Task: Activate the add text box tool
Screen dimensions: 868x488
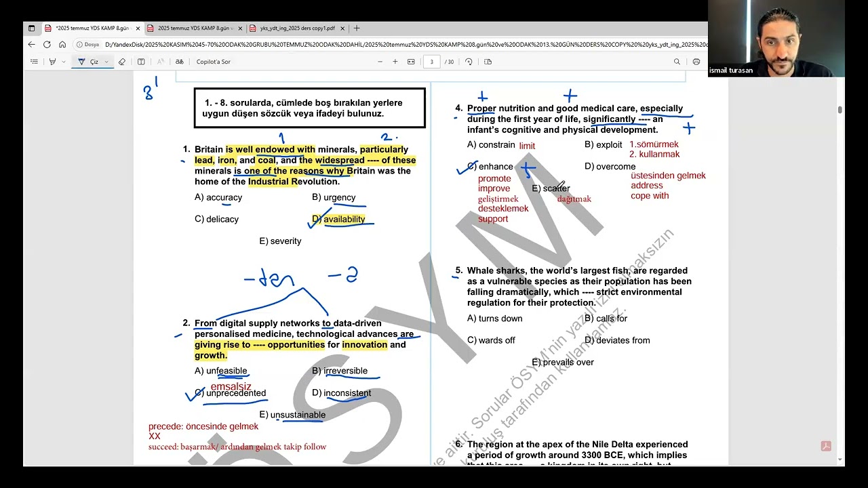Action: [x=141, y=62]
